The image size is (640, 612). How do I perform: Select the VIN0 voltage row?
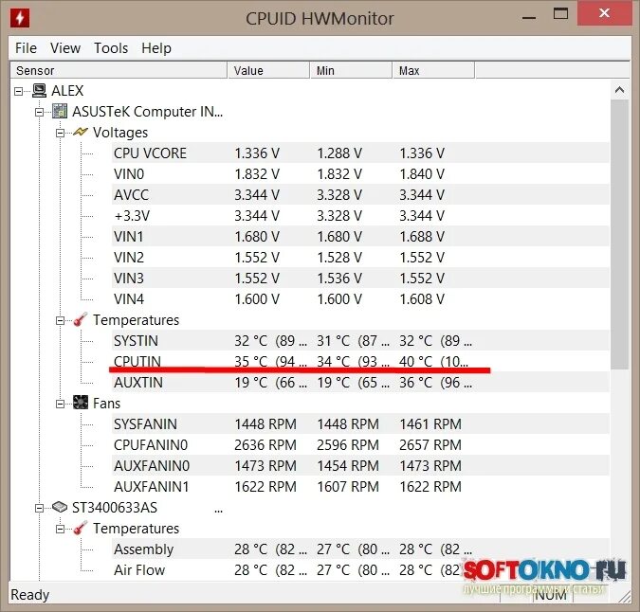tap(360, 173)
